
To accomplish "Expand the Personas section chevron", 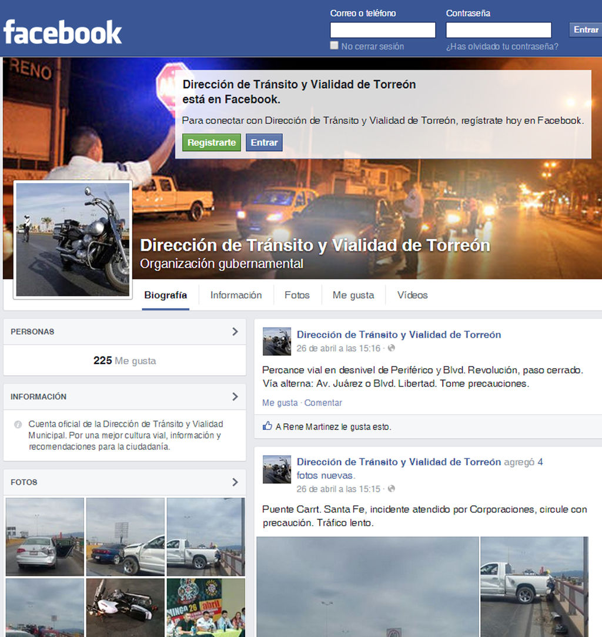I will click(235, 332).
